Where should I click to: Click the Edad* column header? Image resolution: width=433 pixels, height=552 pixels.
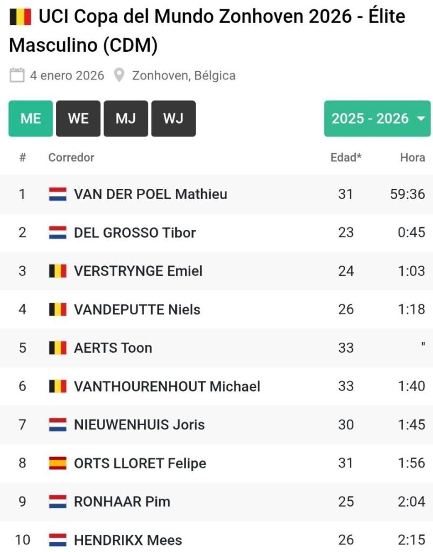346,158
